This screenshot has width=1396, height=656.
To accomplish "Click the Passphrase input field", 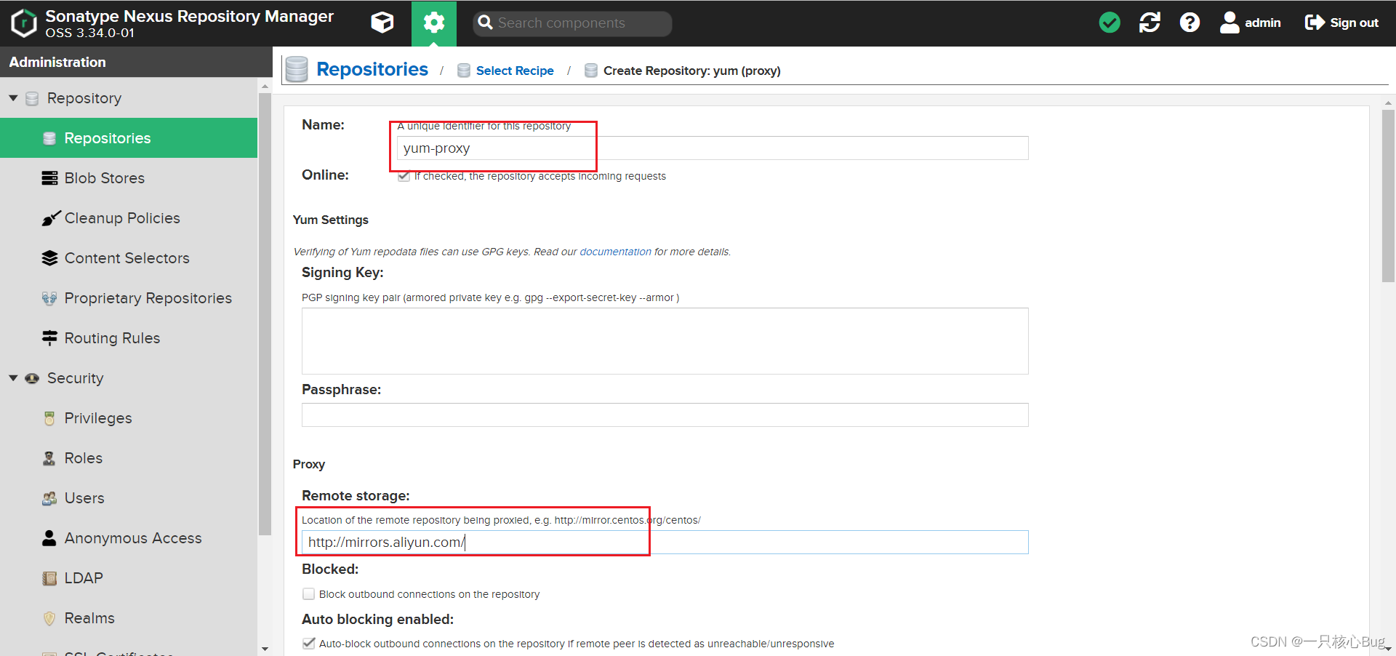I will pos(665,415).
